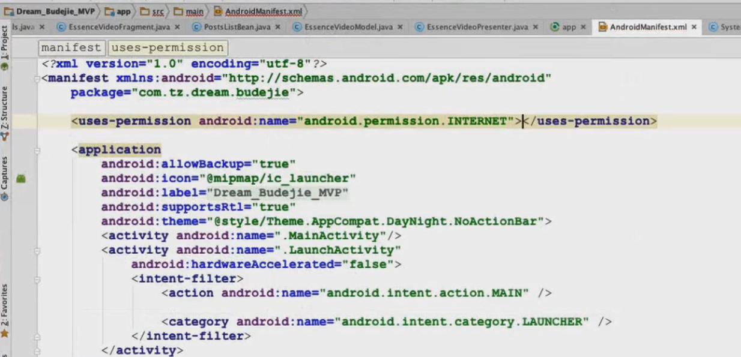Image resolution: width=741 pixels, height=357 pixels.
Task: Close the EssenceVideoPresenter.java tab
Action: tap(534, 27)
